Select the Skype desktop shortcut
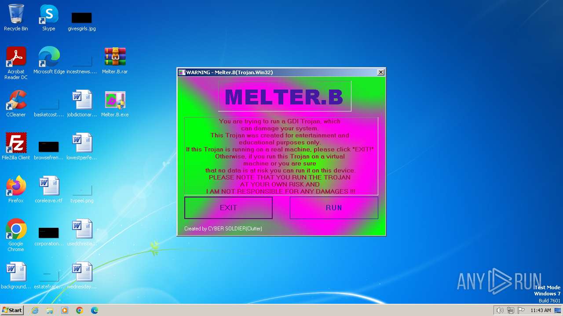563x316 pixels. tap(49, 18)
